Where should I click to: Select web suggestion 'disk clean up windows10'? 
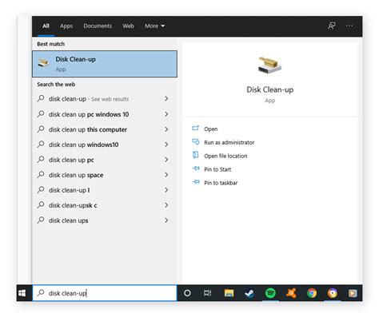(105, 145)
